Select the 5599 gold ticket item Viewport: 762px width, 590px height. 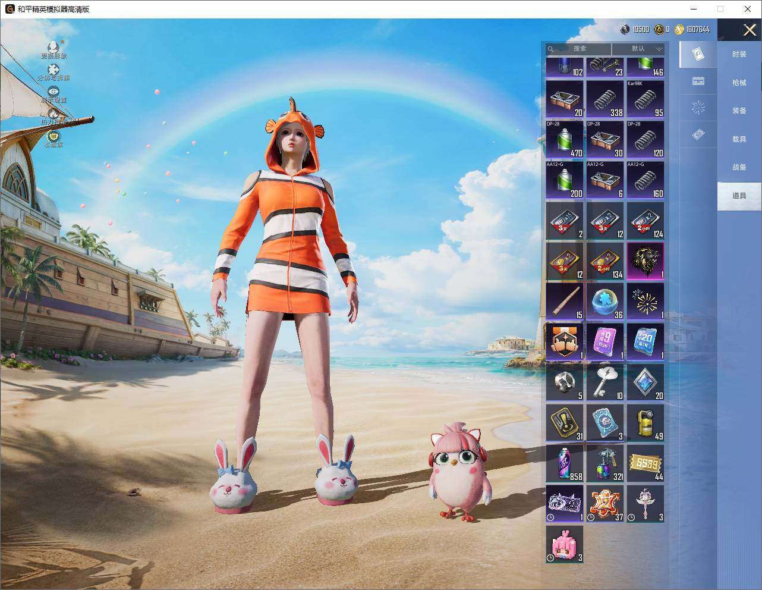coord(646,463)
